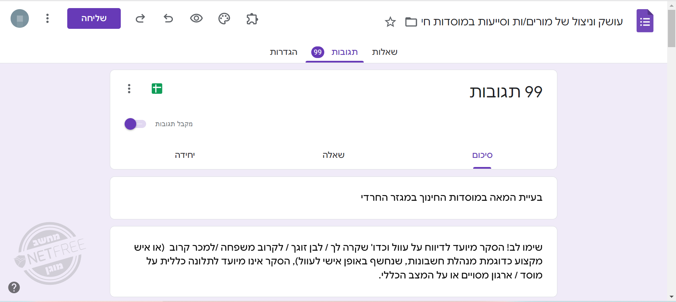
Task: Click the form title text
Action: pyautogui.click(x=522, y=22)
